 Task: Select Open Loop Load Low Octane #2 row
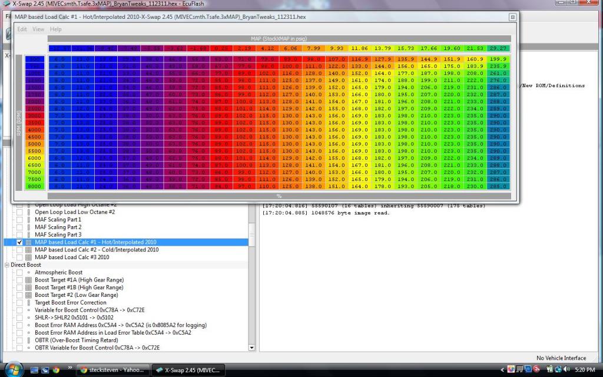coord(75,212)
